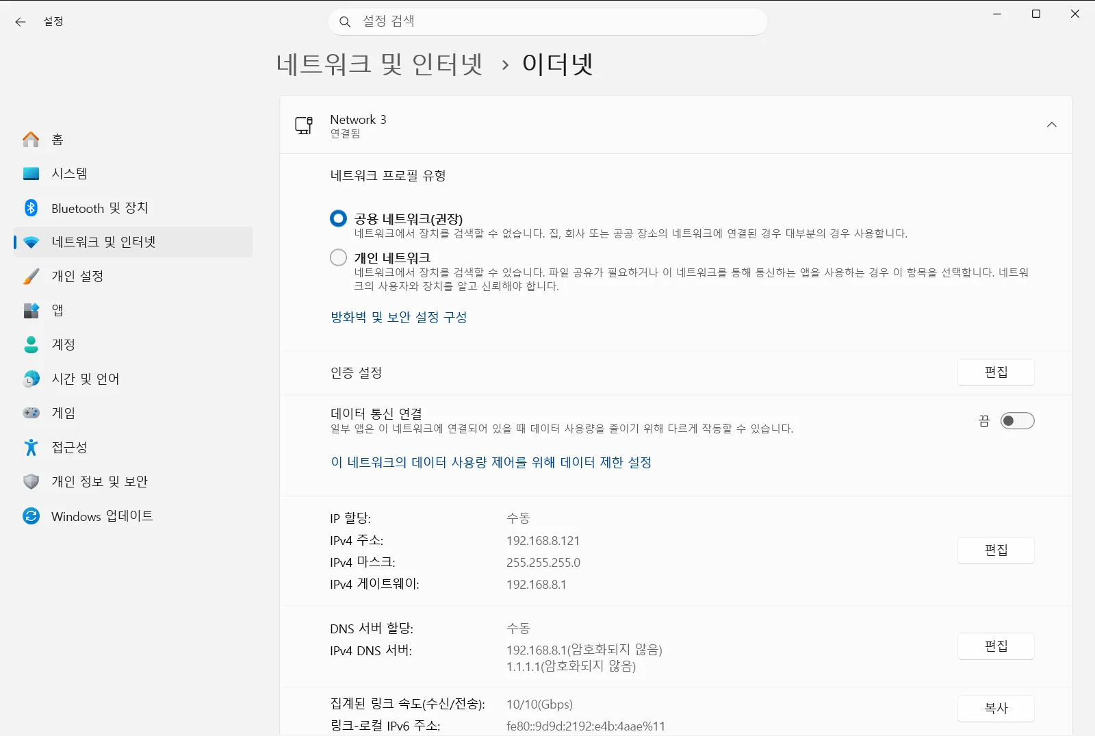Click the search magnifier icon
This screenshot has width=1095, height=736.
click(x=345, y=22)
